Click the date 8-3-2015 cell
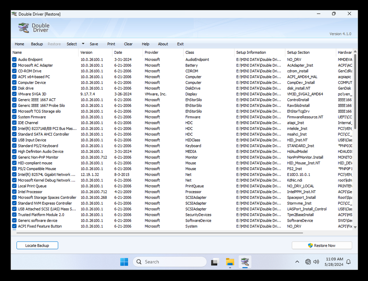 pos(122,175)
